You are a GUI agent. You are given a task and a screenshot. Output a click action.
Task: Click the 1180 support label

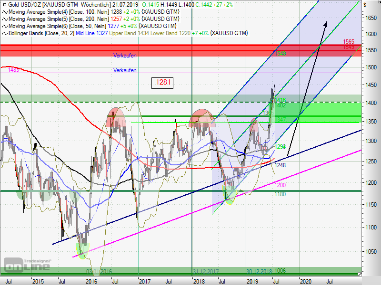pos(280,194)
